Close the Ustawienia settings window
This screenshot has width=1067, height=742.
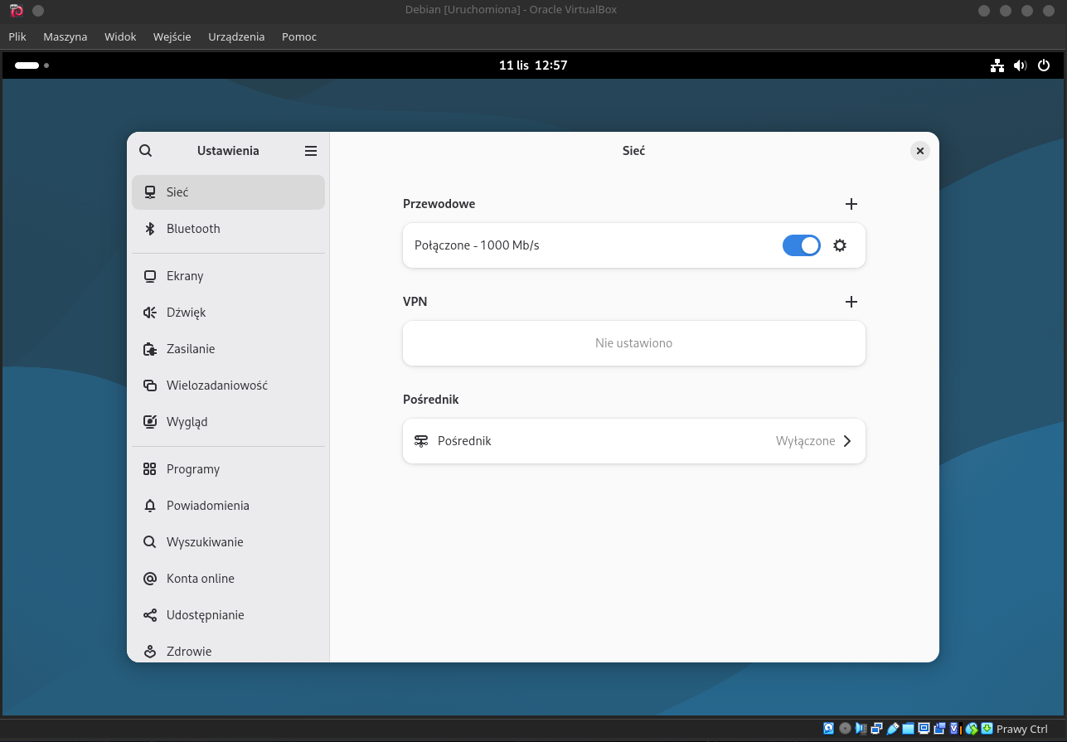point(919,151)
